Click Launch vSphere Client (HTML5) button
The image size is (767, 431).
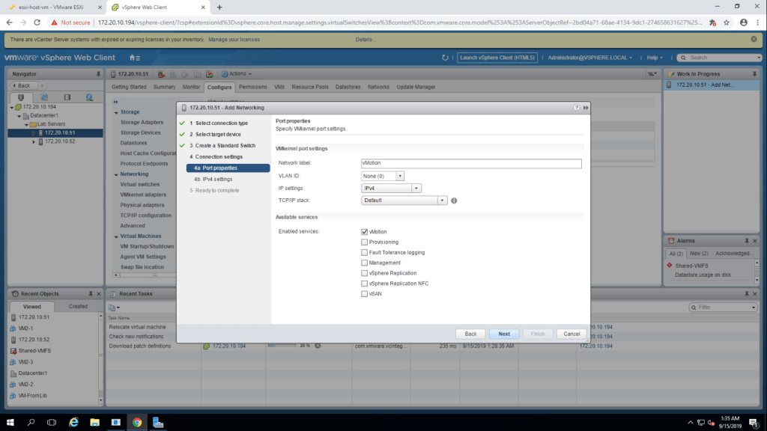tap(497, 58)
